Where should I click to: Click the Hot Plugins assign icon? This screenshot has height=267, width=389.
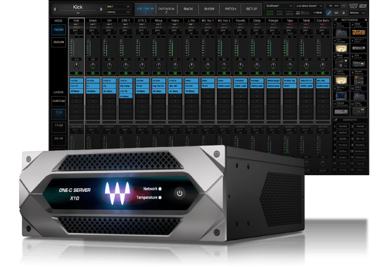pyautogui.click(x=335, y=20)
